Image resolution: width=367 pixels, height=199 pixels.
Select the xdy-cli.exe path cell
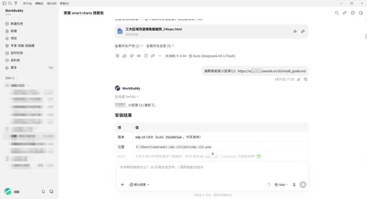[220, 147]
